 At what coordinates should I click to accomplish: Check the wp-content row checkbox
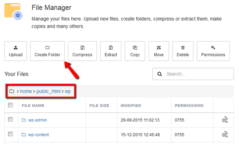click(x=10, y=134)
